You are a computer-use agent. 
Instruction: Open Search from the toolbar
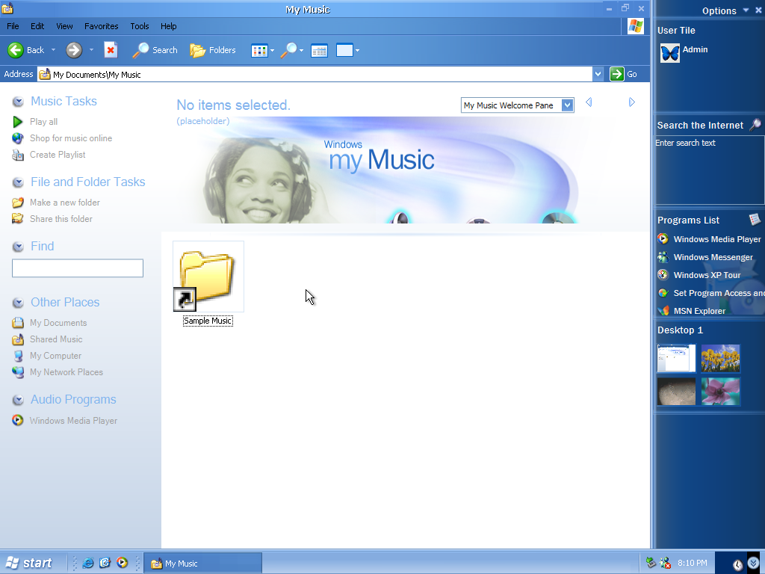[x=155, y=50]
